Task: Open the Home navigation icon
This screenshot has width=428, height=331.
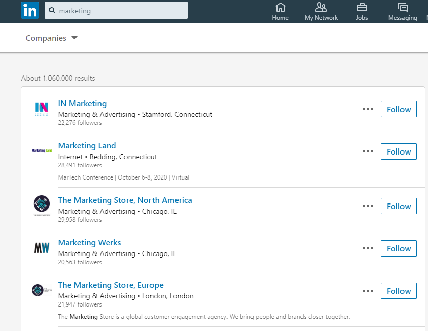Action: click(x=280, y=8)
